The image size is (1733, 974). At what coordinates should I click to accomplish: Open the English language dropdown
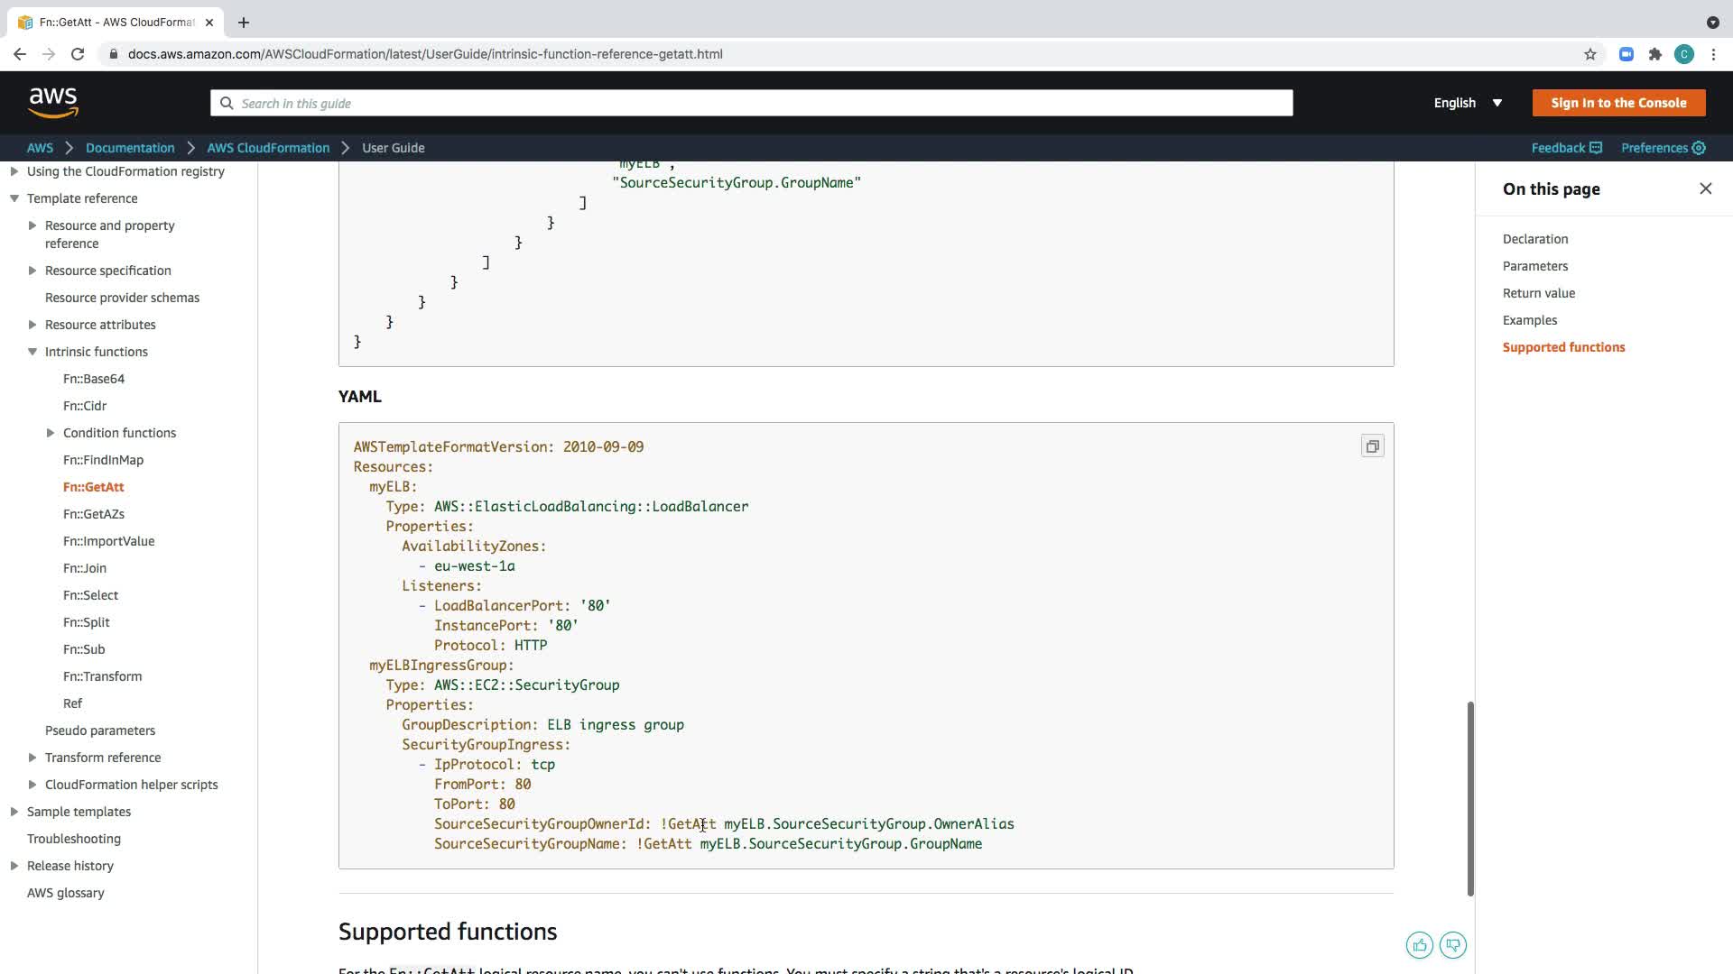1468,103
